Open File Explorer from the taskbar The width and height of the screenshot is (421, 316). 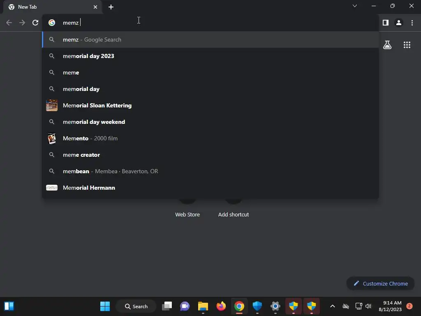coord(203,306)
